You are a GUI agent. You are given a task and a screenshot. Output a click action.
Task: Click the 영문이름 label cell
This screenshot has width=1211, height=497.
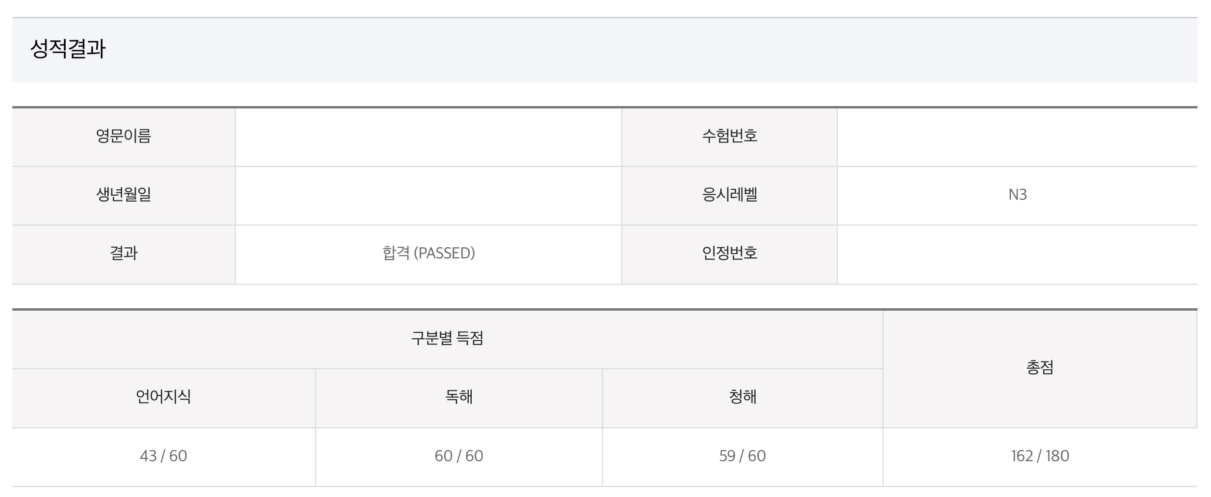pos(124,136)
